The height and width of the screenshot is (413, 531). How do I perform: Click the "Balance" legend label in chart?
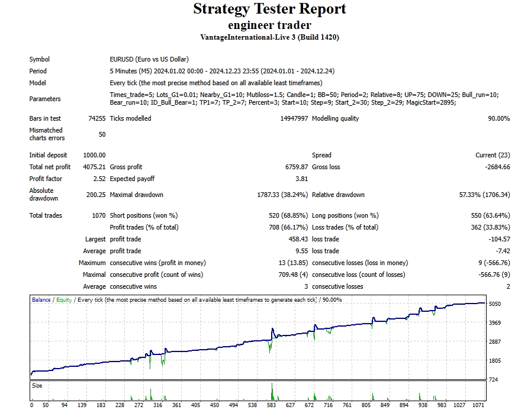pyautogui.click(x=41, y=299)
